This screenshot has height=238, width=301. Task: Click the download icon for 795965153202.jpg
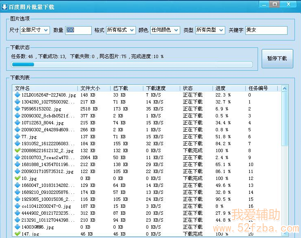(x=18, y=109)
